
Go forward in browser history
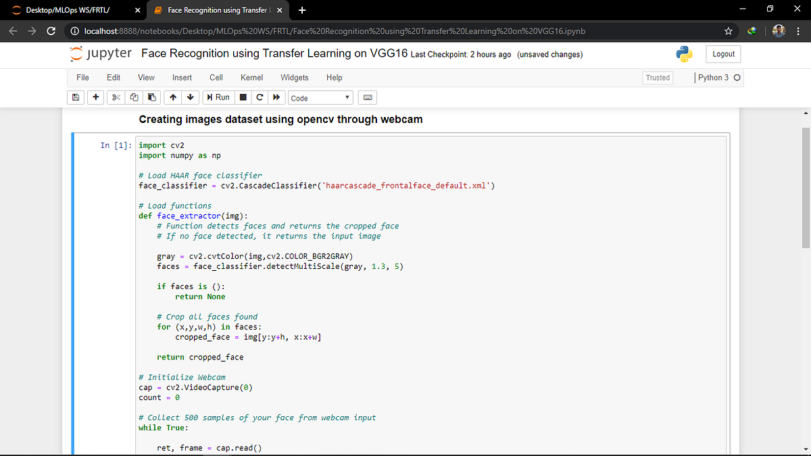click(31, 31)
